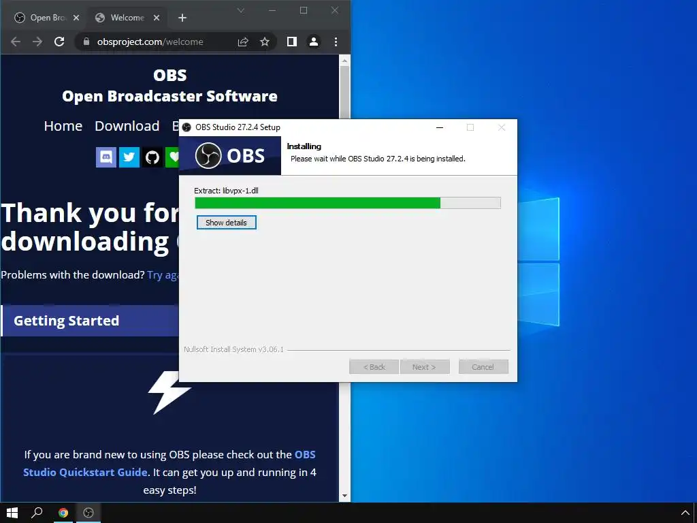697x523 pixels.
Task: Click the green heart donate icon
Action: pos(172,157)
